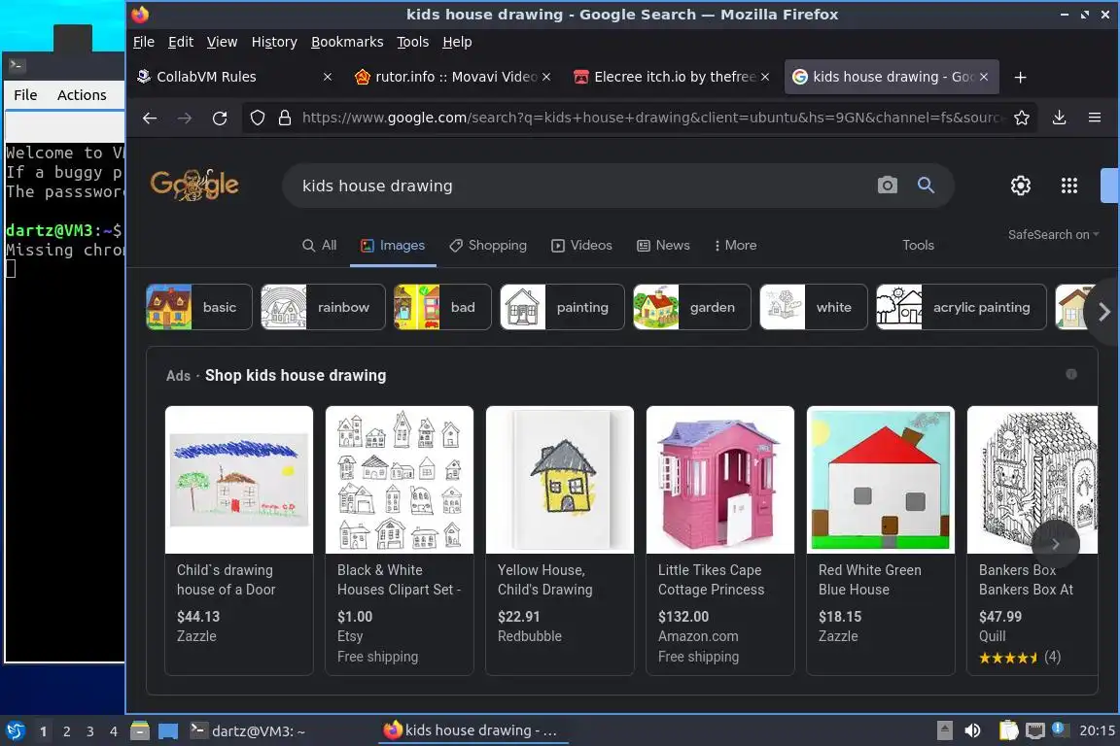Open the Yellow House Child's Drawing product

[560, 540]
